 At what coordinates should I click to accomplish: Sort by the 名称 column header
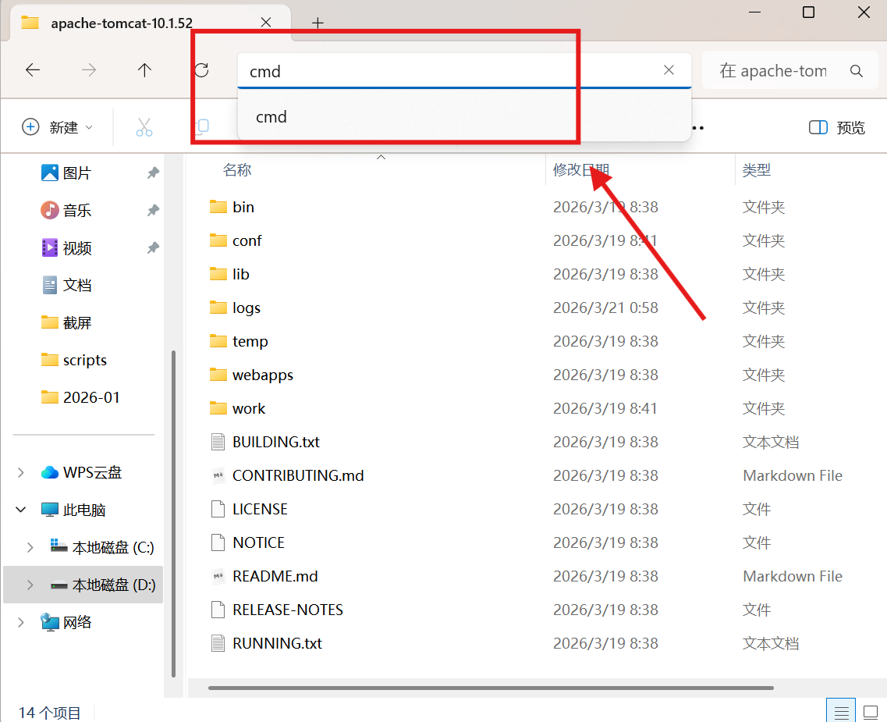[x=237, y=169]
